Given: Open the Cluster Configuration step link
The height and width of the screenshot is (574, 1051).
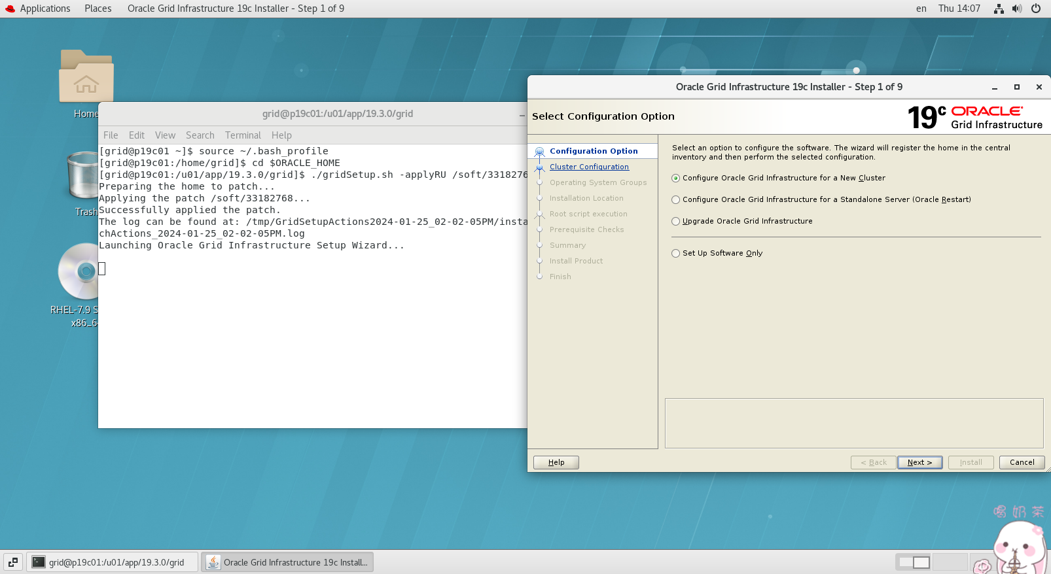Looking at the screenshot, I should (x=589, y=167).
